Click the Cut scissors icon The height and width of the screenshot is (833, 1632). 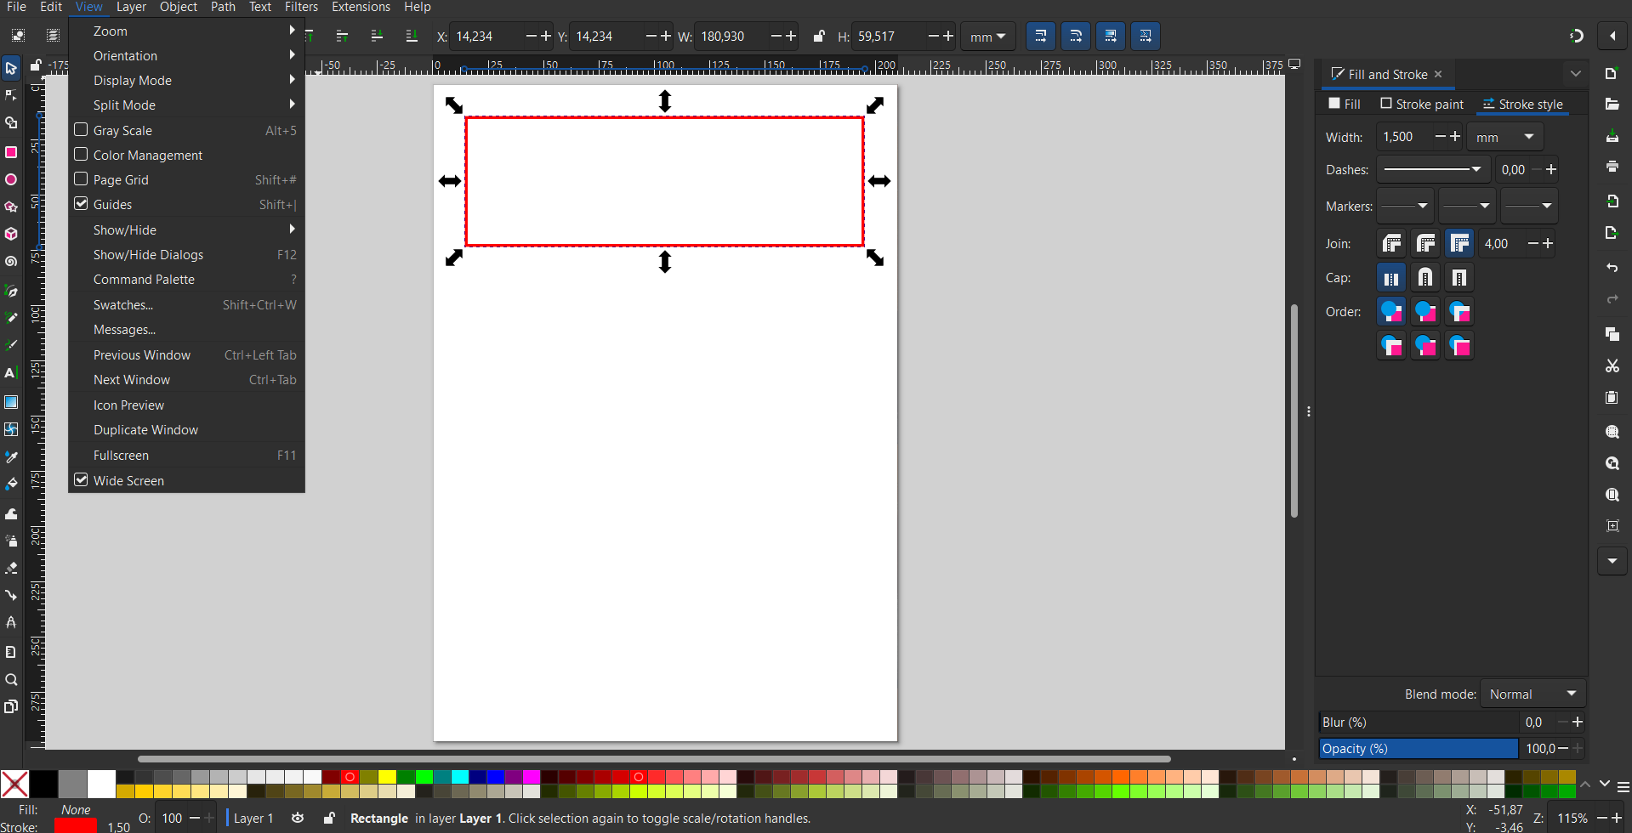(x=1612, y=366)
